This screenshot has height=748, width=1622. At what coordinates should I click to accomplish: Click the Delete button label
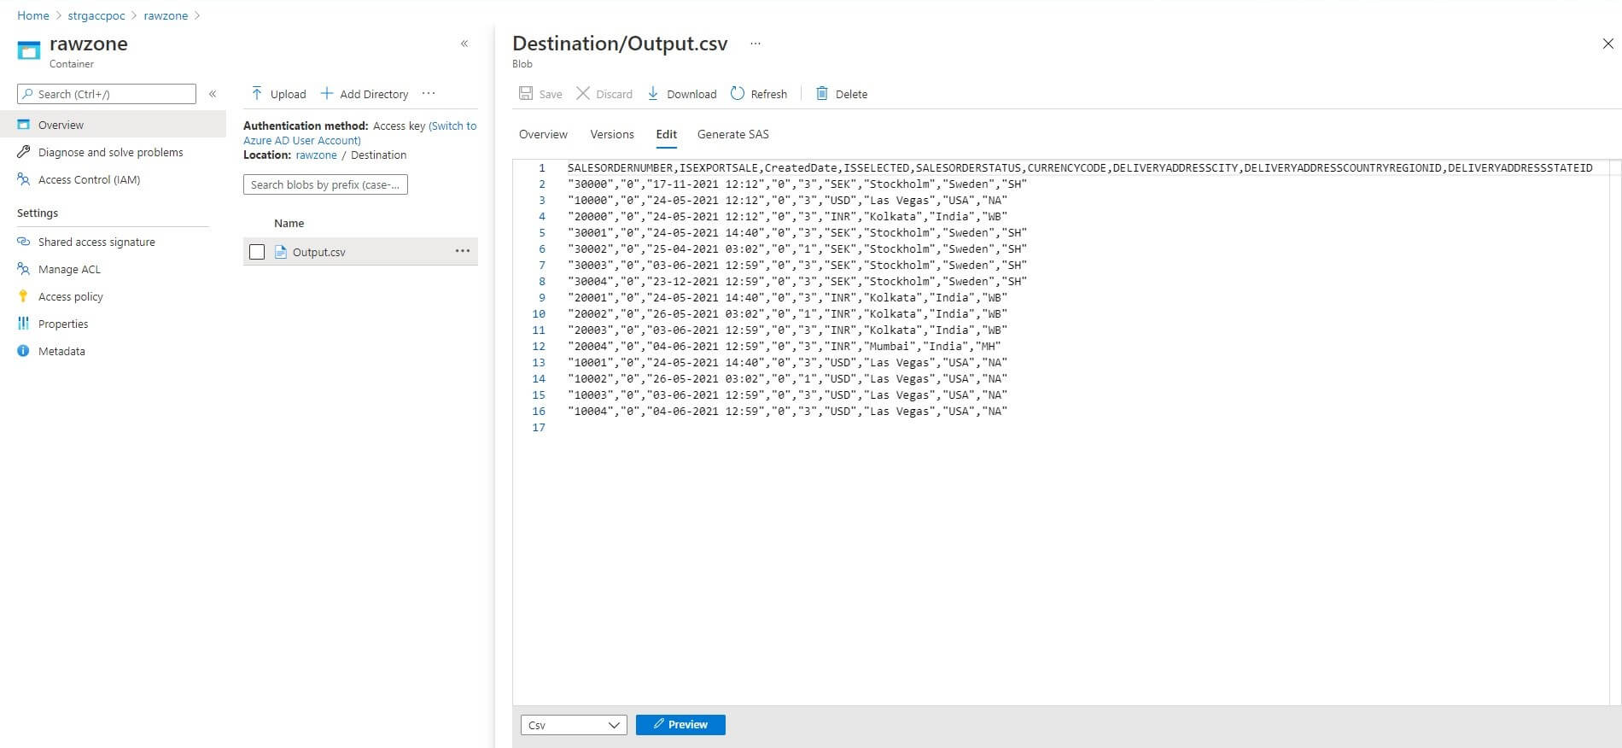tap(851, 94)
